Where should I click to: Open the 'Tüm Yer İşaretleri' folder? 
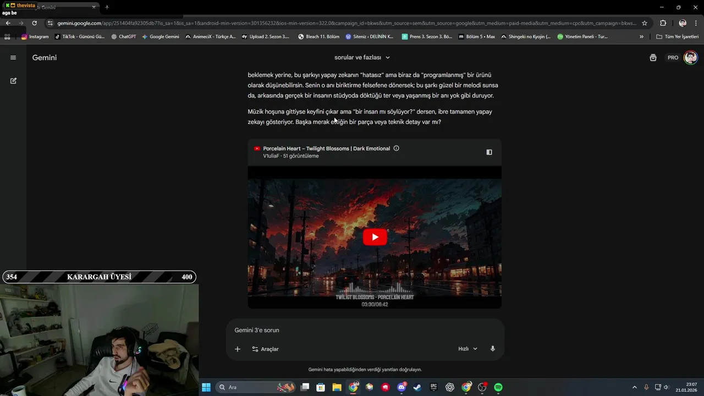pos(677,37)
